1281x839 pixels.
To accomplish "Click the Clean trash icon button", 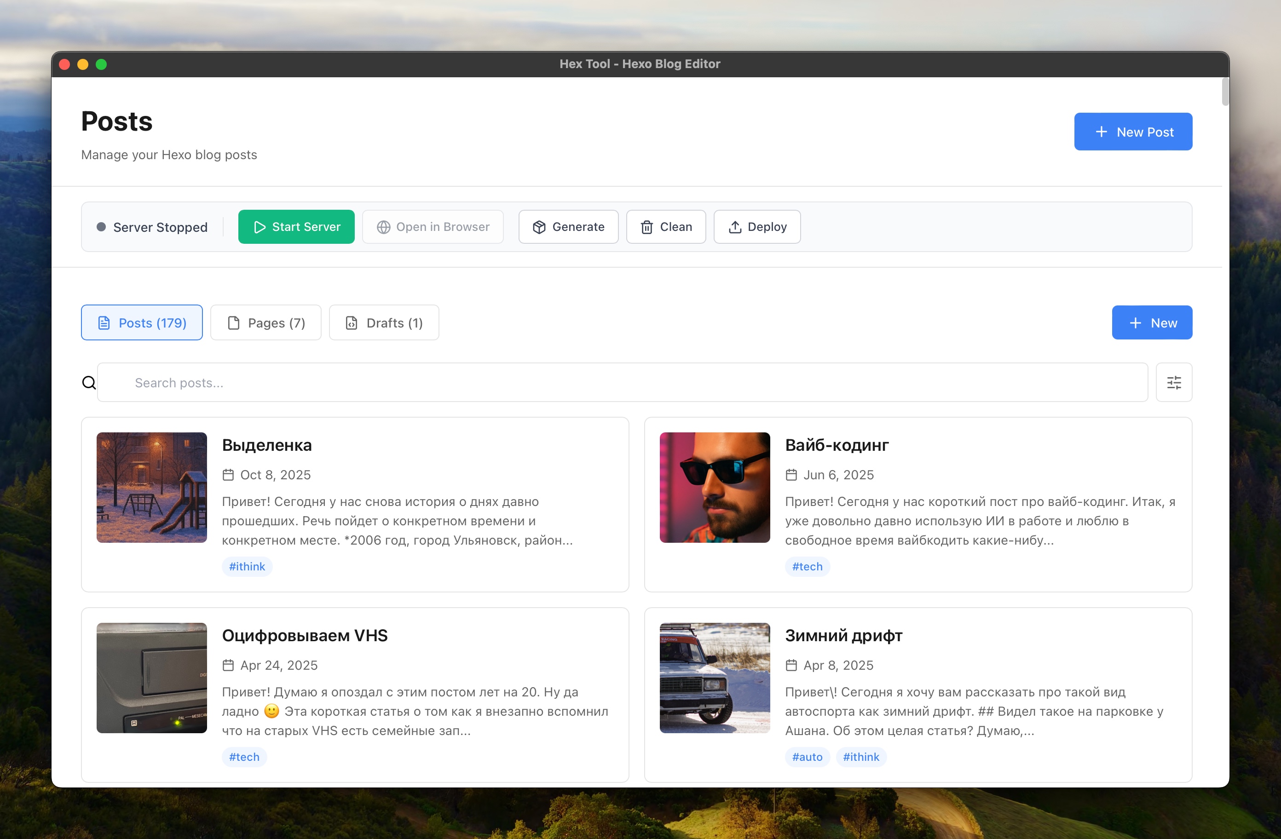I will tap(665, 227).
